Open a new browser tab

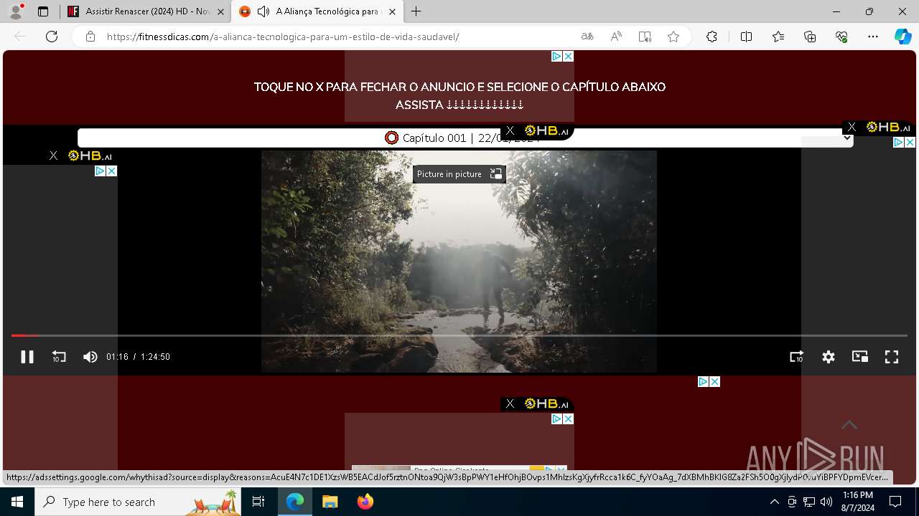click(x=416, y=11)
